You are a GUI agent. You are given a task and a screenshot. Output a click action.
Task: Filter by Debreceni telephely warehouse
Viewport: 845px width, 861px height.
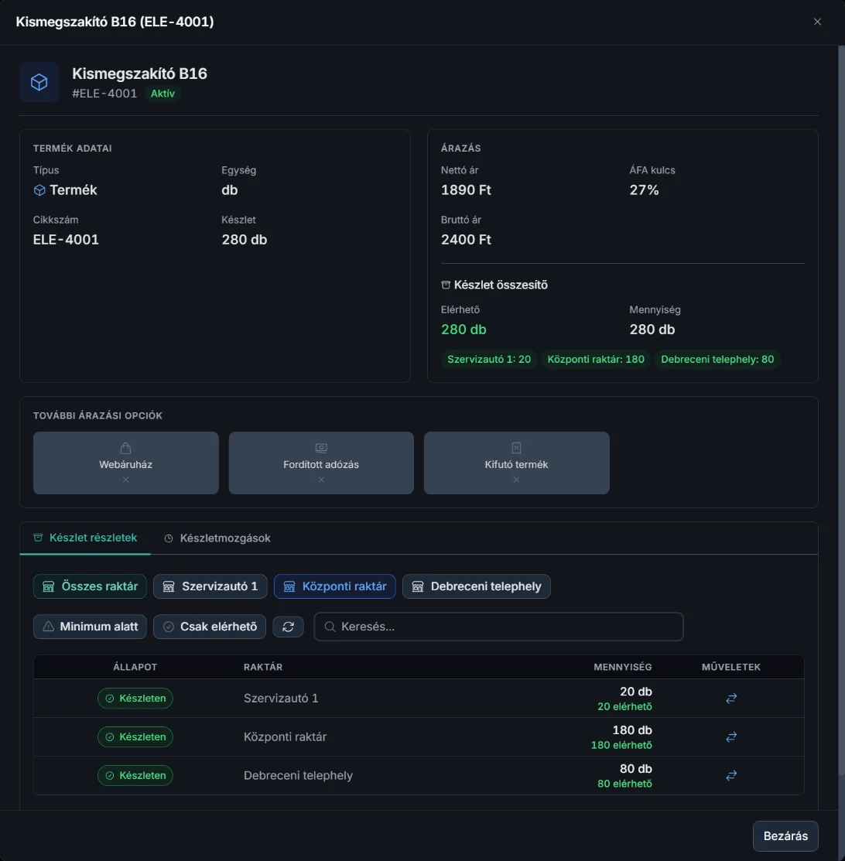pos(477,586)
